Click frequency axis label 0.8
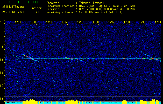The height and width of the screenshot is (104, 163). tap(2, 73)
